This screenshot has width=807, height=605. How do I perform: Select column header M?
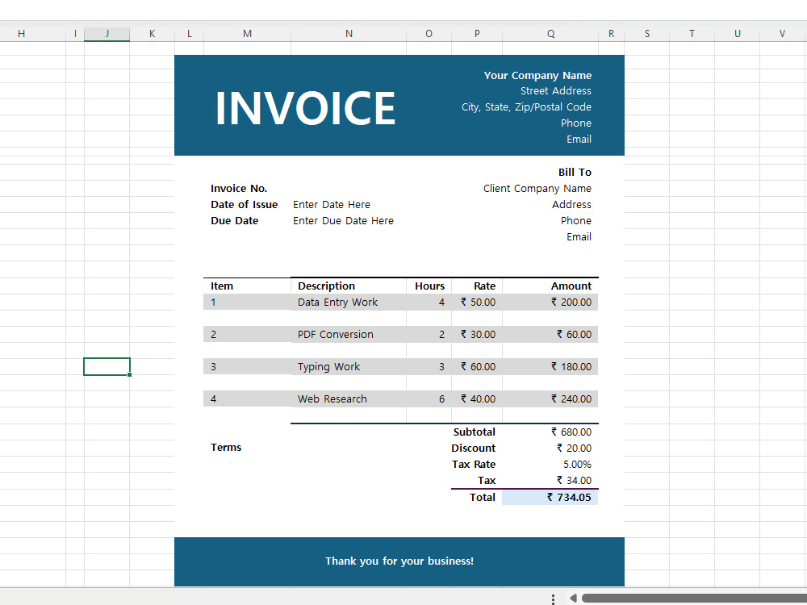pos(248,34)
